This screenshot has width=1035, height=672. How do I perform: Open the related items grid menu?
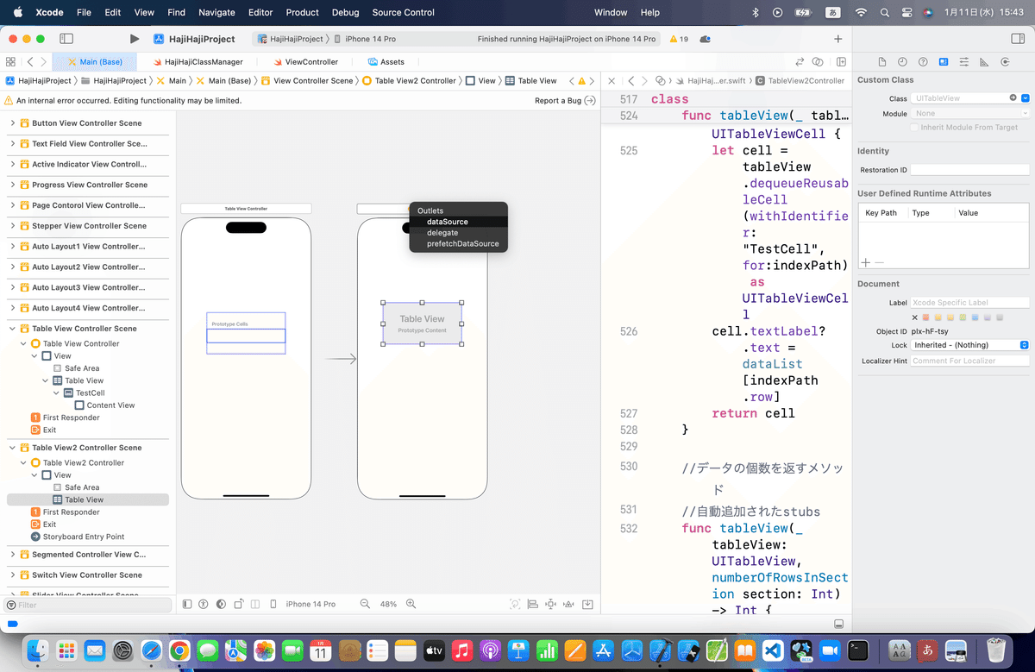point(10,62)
